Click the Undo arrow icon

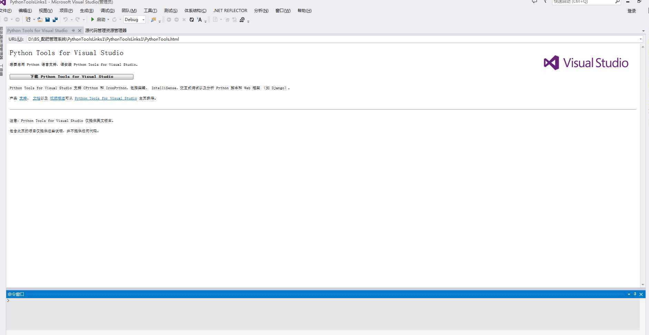point(66,20)
